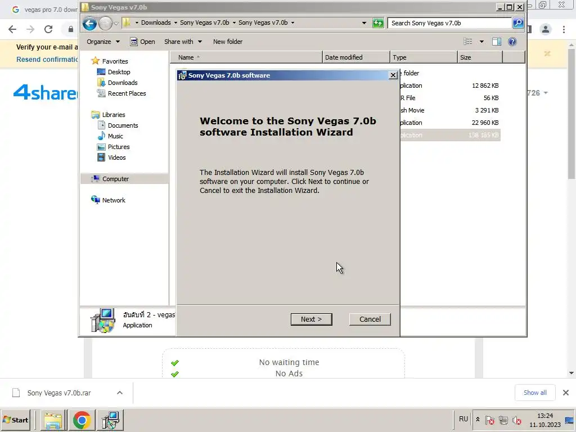Click Show all downloads
The height and width of the screenshot is (432, 576).
[x=535, y=393]
